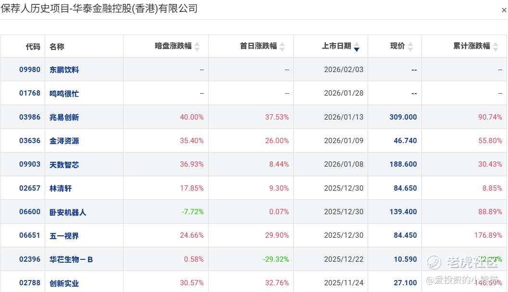The width and height of the screenshot is (508, 292).
Task: Open 东鹏饮料 stock link
Action: click(x=64, y=70)
